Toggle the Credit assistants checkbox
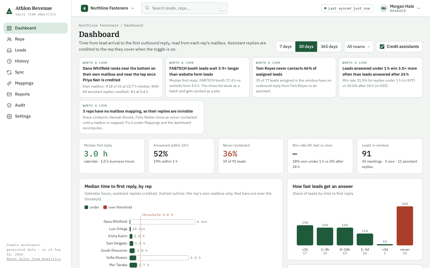This screenshot has width=430, height=268. [382, 46]
